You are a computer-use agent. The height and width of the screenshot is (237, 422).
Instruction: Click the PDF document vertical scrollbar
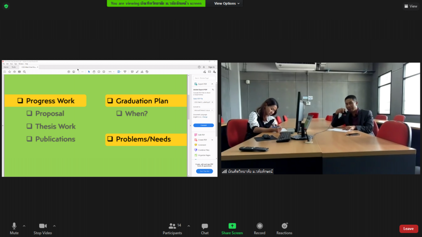pyautogui.click(x=189, y=107)
